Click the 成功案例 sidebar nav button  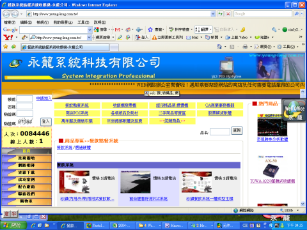point(27,180)
